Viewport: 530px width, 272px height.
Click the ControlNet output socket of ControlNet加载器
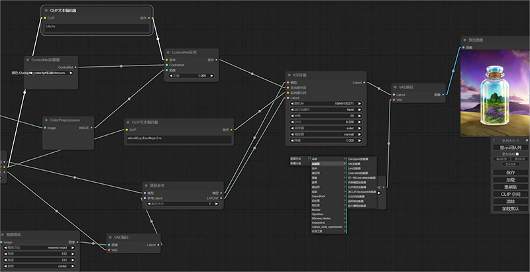point(76,67)
